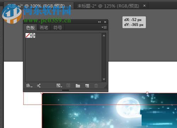Viewport: 177px width, 128px height.
Task: Click the Delete Swatch trash icon
Action: tap(96, 86)
